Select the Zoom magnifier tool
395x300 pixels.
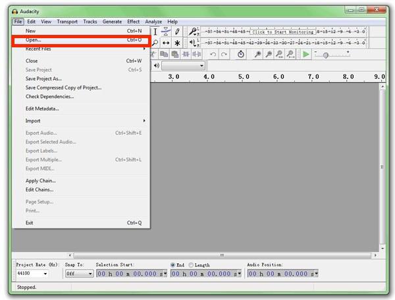(x=155, y=43)
